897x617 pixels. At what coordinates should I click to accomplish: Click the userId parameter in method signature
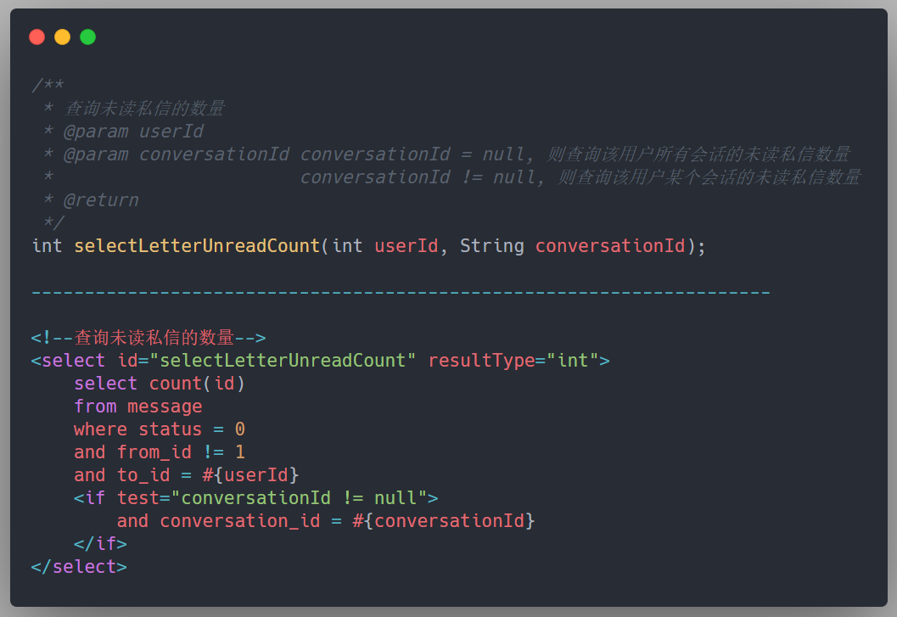(406, 246)
